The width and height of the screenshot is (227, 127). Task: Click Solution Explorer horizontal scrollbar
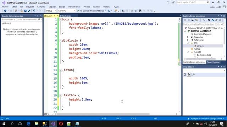(x=200, y=59)
